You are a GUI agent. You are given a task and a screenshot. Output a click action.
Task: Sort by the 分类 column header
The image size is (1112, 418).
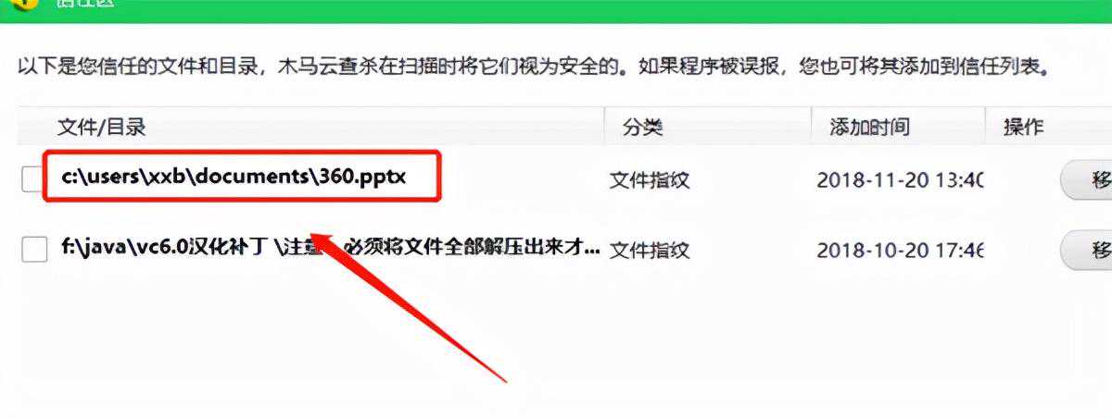(643, 127)
